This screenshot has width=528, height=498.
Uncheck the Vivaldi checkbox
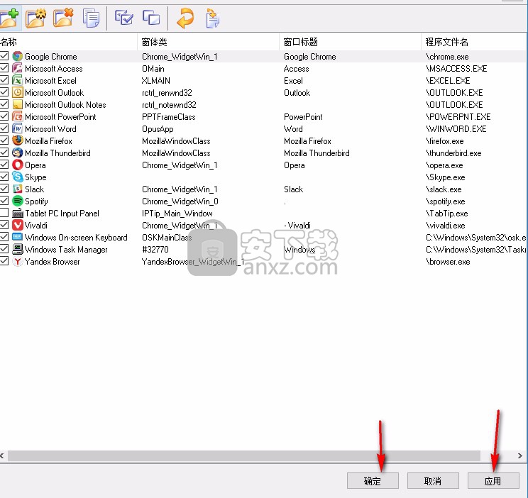(x=4, y=225)
